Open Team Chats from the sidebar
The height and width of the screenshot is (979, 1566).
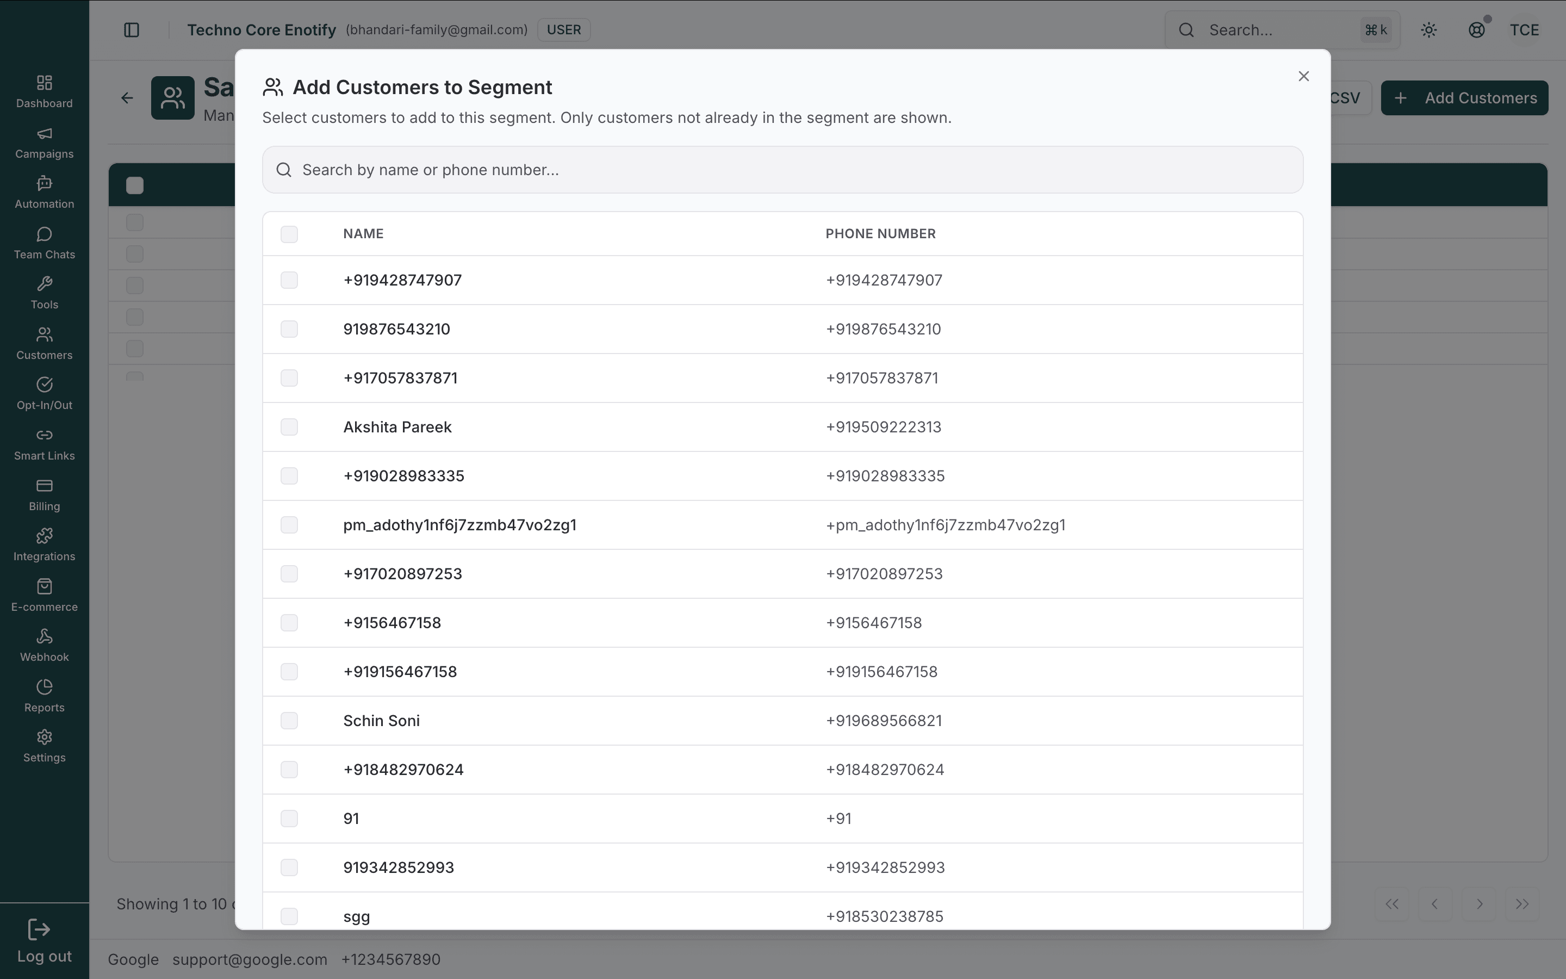pyautogui.click(x=44, y=243)
